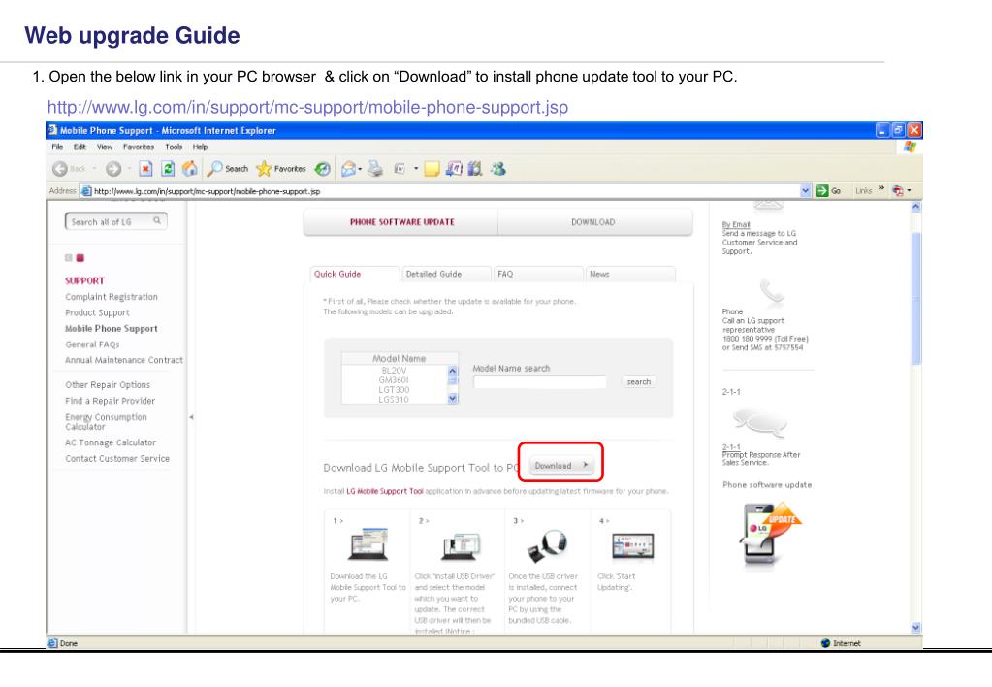
Task: Open the Edit icon dropdown arrow
Action: pos(416,169)
